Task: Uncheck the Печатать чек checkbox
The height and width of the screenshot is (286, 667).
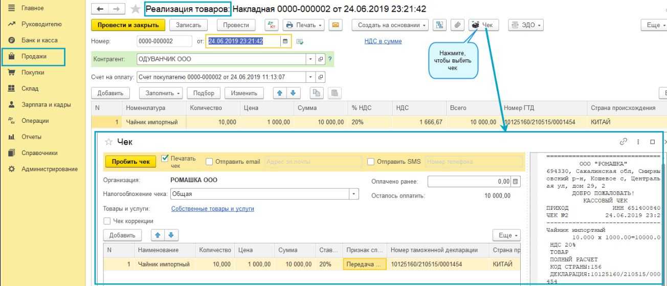Action: click(164, 158)
